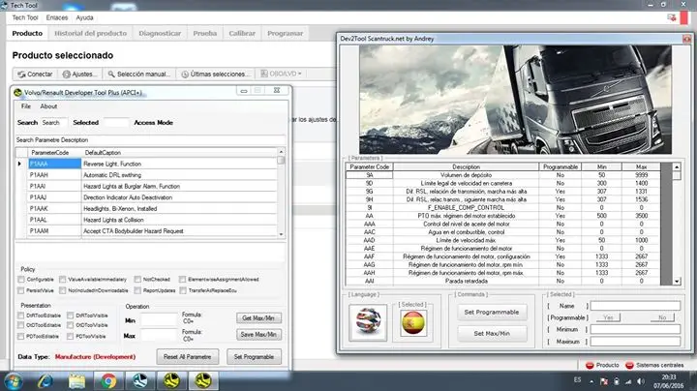The height and width of the screenshot is (391, 697).
Task: Select parameter row P1AAK
Action: point(153,208)
